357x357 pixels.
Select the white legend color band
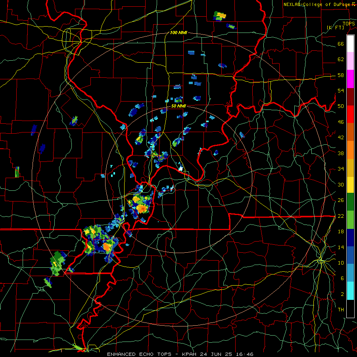pyautogui.click(x=350, y=44)
